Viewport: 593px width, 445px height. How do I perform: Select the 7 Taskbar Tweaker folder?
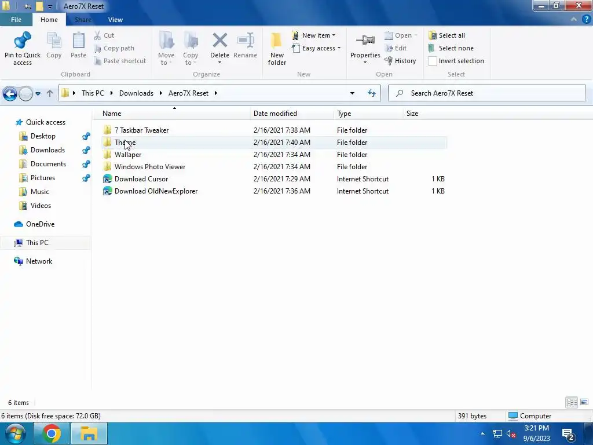click(274, 130)
